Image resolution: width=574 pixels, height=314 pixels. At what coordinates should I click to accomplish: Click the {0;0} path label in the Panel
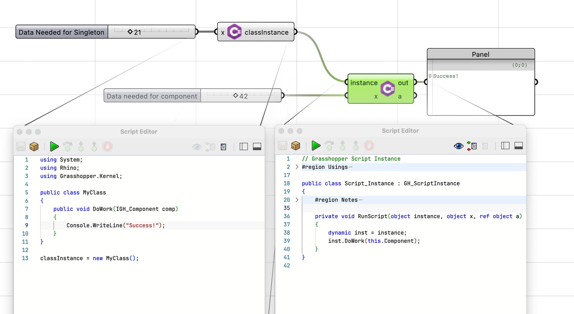pos(520,65)
